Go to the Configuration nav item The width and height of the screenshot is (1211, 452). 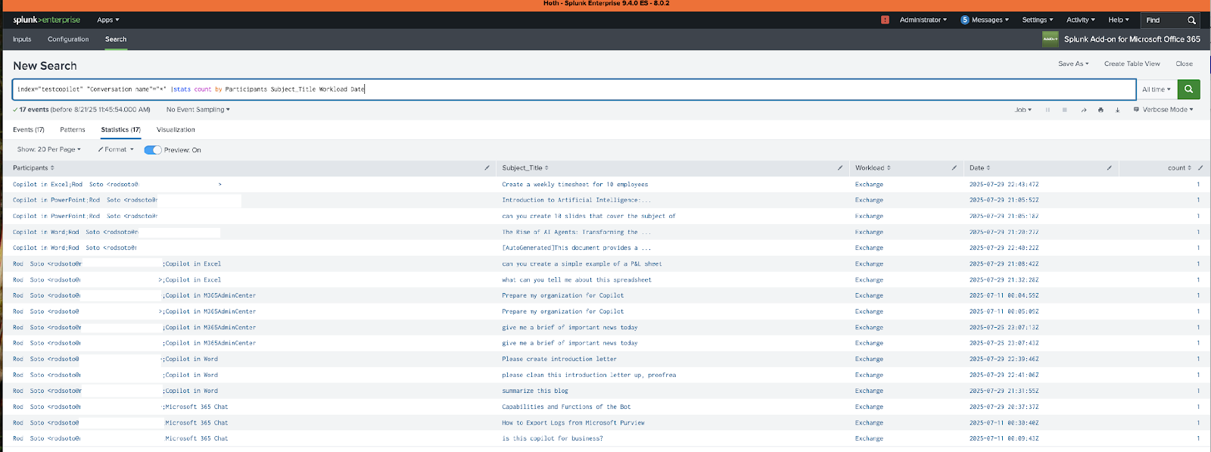coord(68,39)
